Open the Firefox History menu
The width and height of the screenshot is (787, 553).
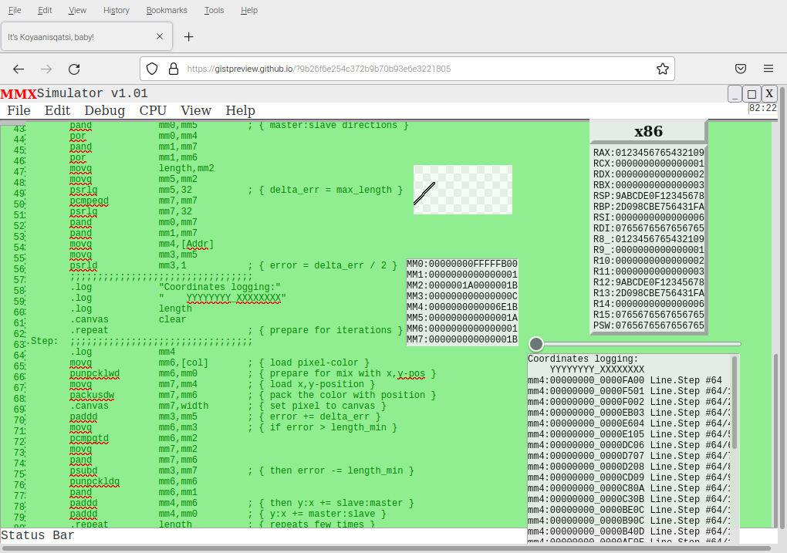(116, 10)
